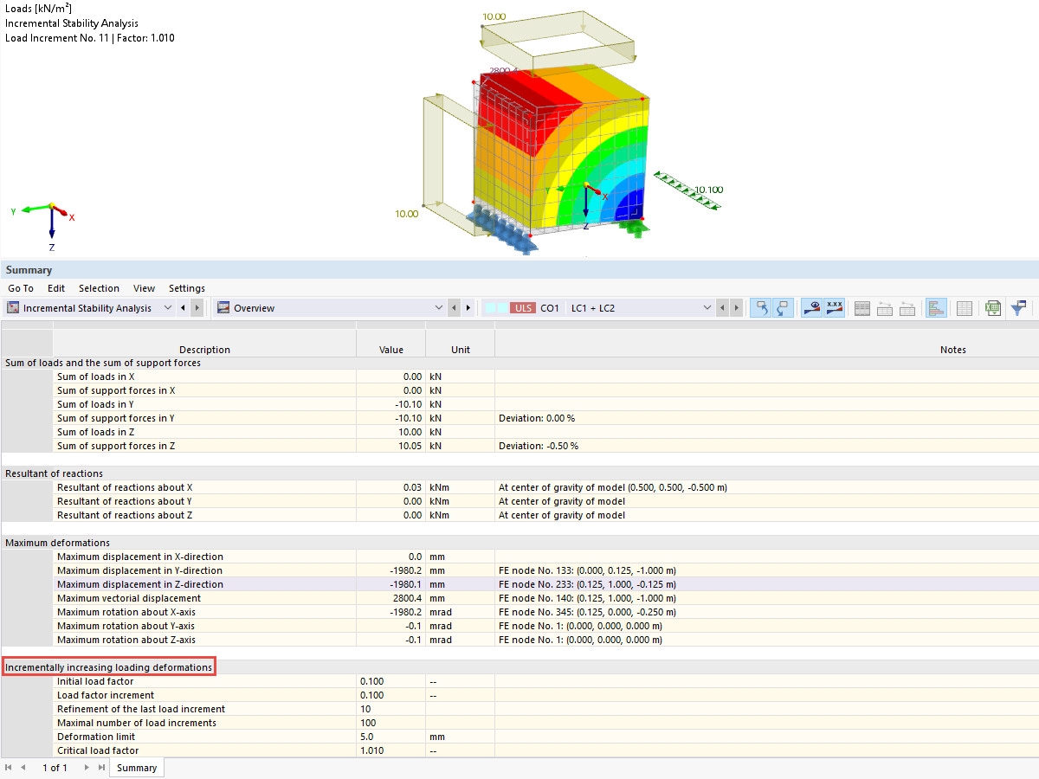Select next load combination arrow
Image resolution: width=1039 pixels, height=779 pixels.
coord(737,308)
